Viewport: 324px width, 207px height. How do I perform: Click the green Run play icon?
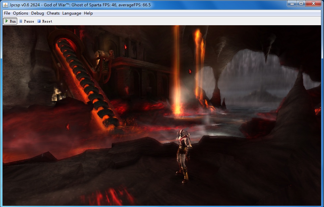coord(7,21)
